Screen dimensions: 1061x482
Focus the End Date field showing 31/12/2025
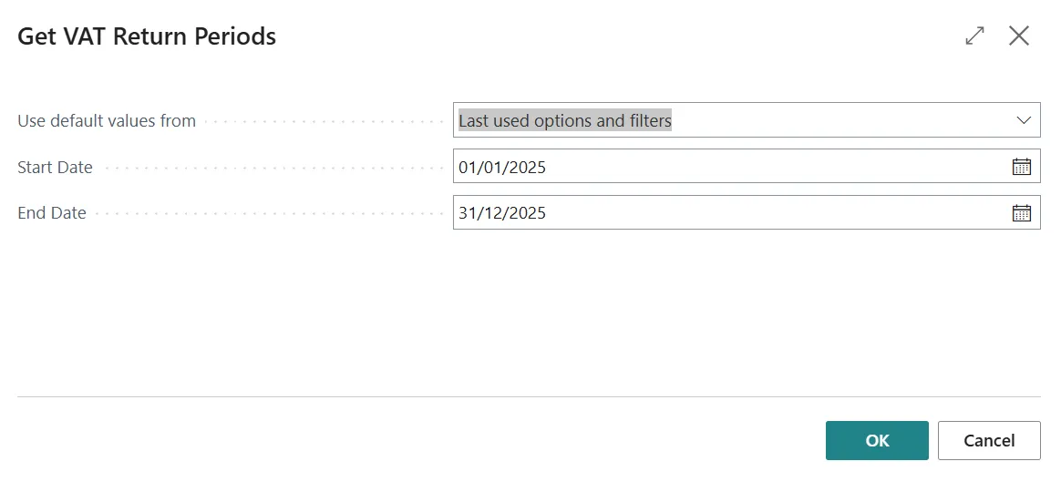point(732,213)
